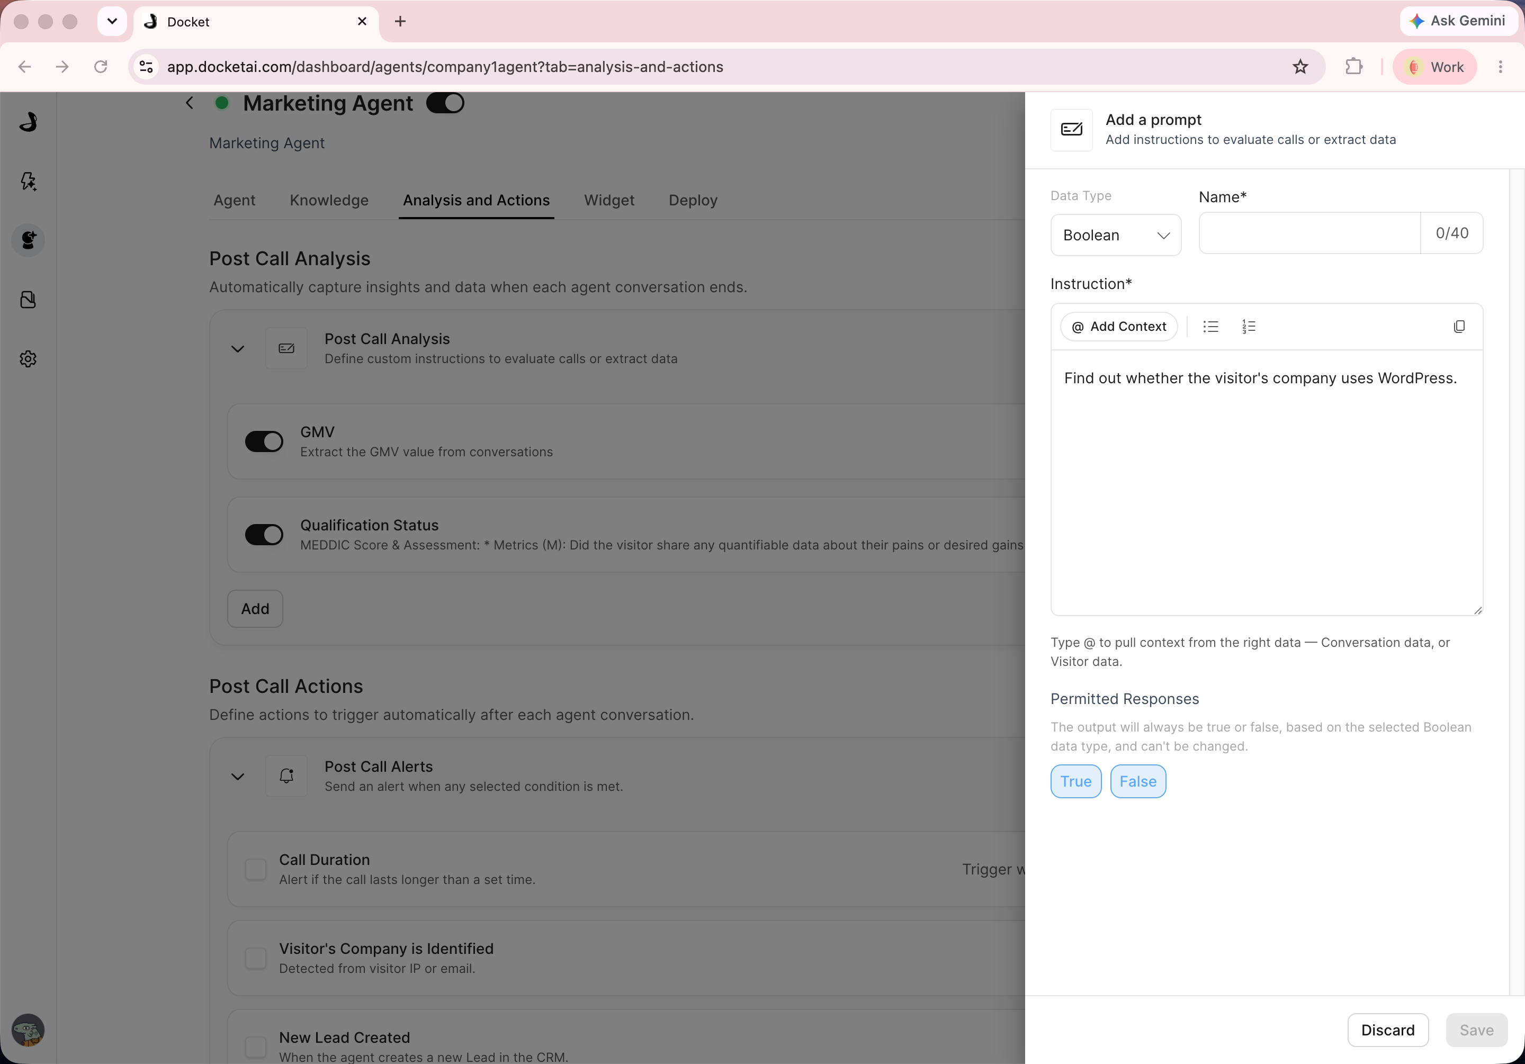View site information icon in address bar
Image resolution: width=1525 pixels, height=1064 pixels.
[146, 66]
